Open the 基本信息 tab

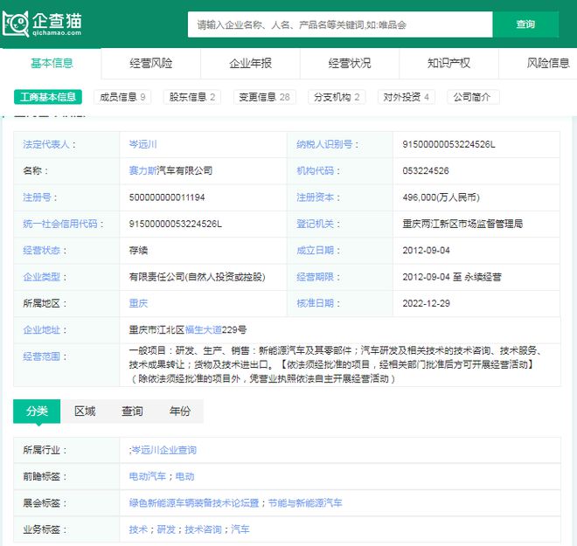point(52,63)
